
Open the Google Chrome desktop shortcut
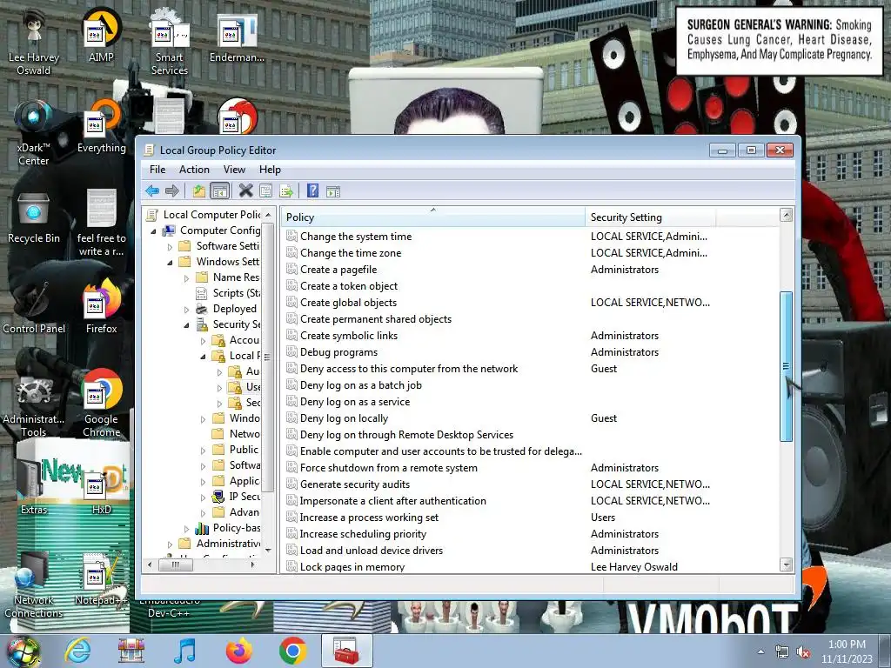[x=102, y=404]
